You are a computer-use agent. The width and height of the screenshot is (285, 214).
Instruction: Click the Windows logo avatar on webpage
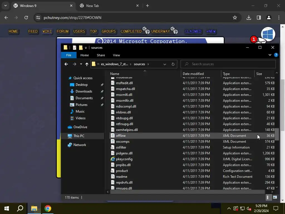click(268, 34)
